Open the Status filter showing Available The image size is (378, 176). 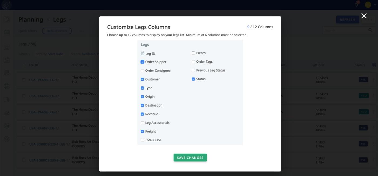coord(85,54)
